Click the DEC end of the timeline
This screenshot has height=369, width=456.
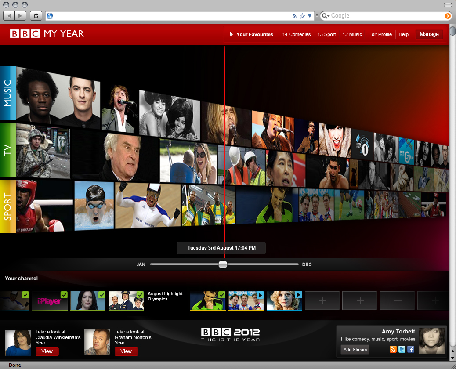(307, 264)
